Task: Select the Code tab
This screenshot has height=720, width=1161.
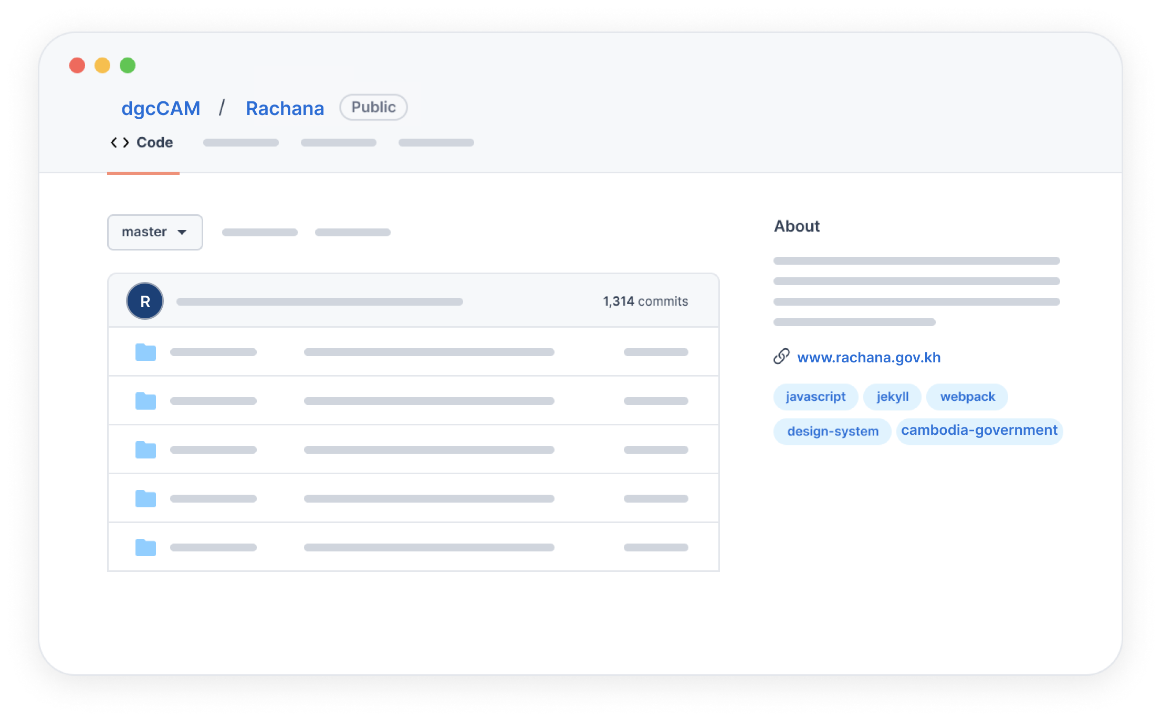Action: click(x=154, y=142)
